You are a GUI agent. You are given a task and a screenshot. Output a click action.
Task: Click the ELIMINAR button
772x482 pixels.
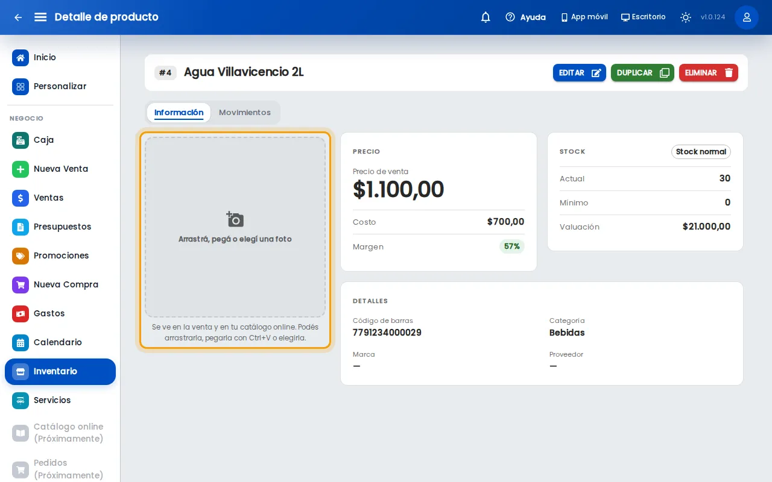point(709,73)
